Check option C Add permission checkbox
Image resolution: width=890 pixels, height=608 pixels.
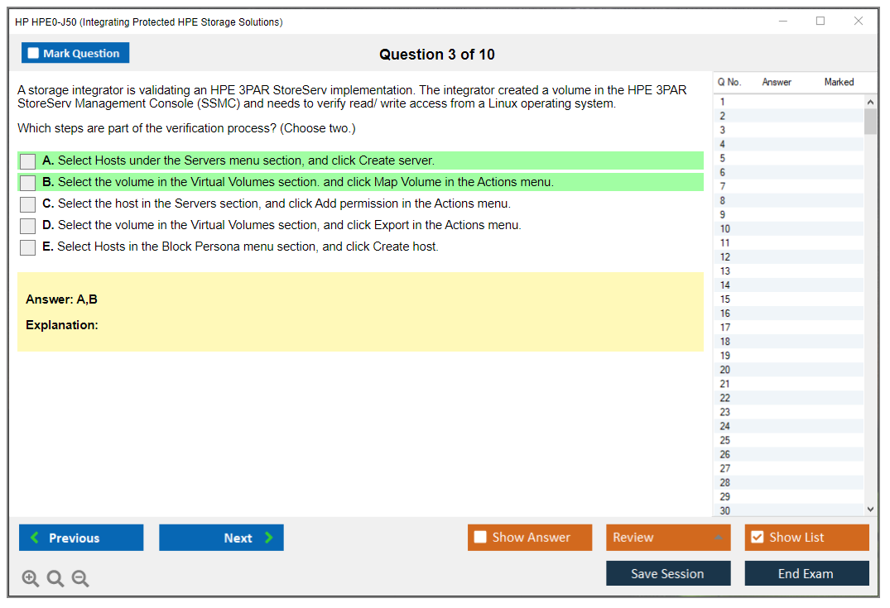(x=28, y=204)
